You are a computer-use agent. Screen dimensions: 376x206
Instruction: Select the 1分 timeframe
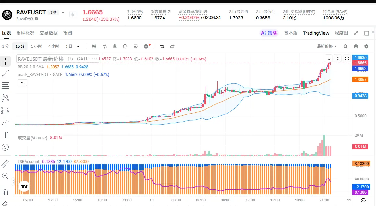[5, 46]
